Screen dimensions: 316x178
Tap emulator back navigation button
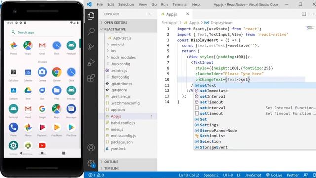coord(21,153)
